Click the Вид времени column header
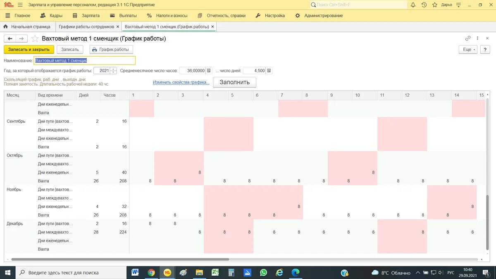This screenshot has width=496, height=279. click(x=56, y=95)
